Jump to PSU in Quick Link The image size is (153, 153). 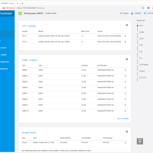tap(141, 45)
